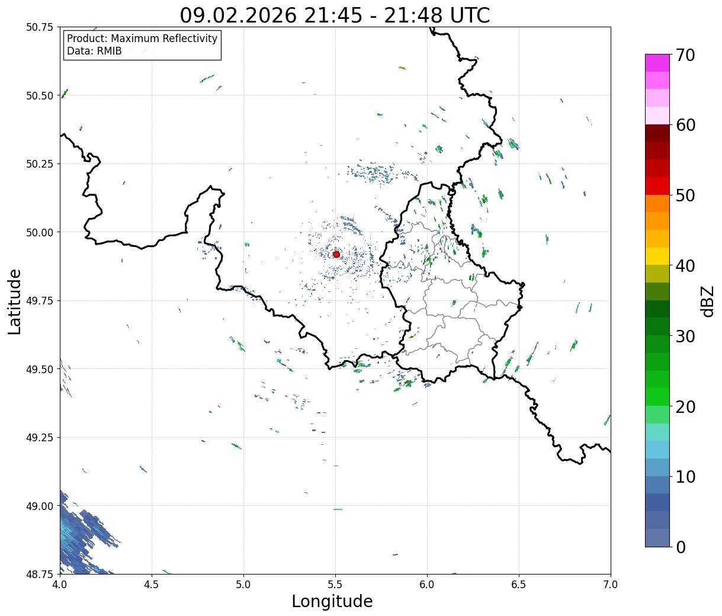Click the latitude tick label 50.50
The height and width of the screenshot is (616, 722).
(40, 95)
